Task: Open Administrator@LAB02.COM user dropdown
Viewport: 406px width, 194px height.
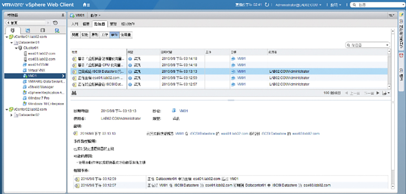Action: (x=298, y=5)
